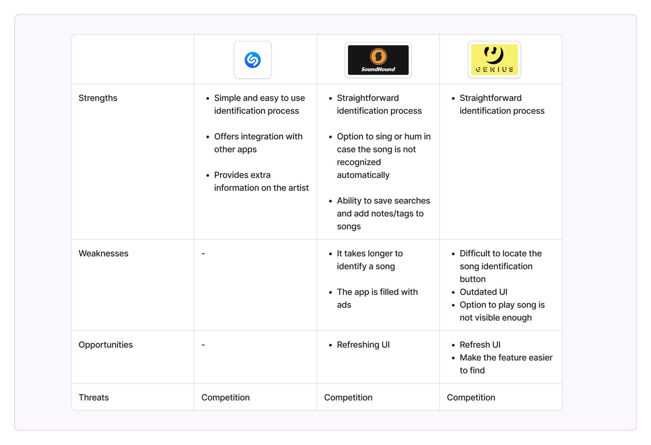Click "Provides extra information on the artist"
This screenshot has height=445, width=651.
pyautogui.click(x=261, y=181)
